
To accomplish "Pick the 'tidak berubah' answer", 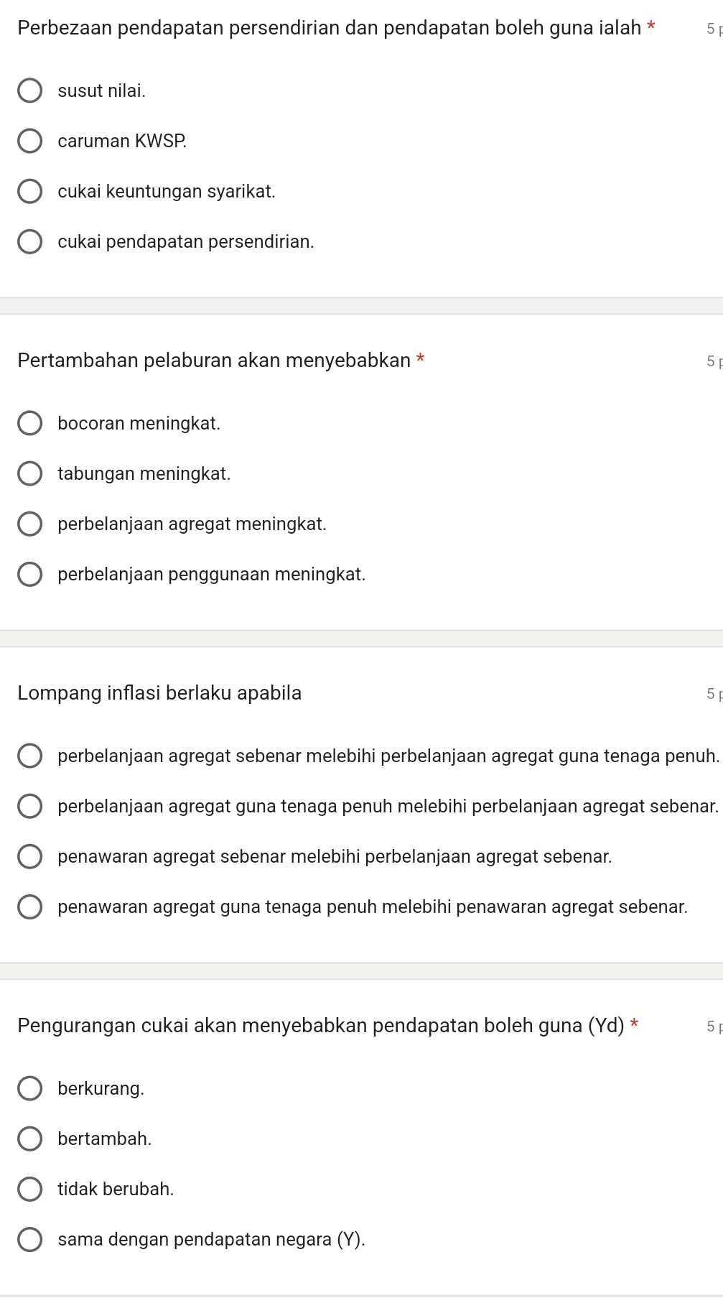I will tap(29, 1190).
